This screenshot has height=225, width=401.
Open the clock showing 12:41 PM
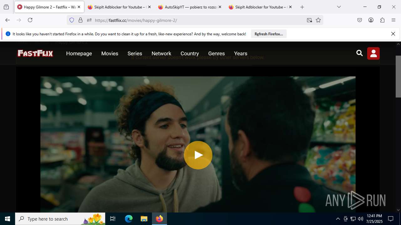374,219
